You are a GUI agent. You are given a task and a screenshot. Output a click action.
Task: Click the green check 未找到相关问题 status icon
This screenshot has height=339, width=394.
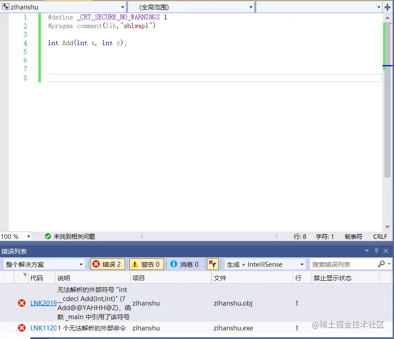coord(48,236)
